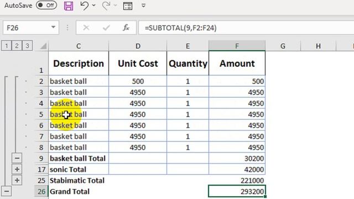Screen dimensions: 354x199
Task: Open the Name Box dropdown arrow
Action: click(x=53, y=27)
